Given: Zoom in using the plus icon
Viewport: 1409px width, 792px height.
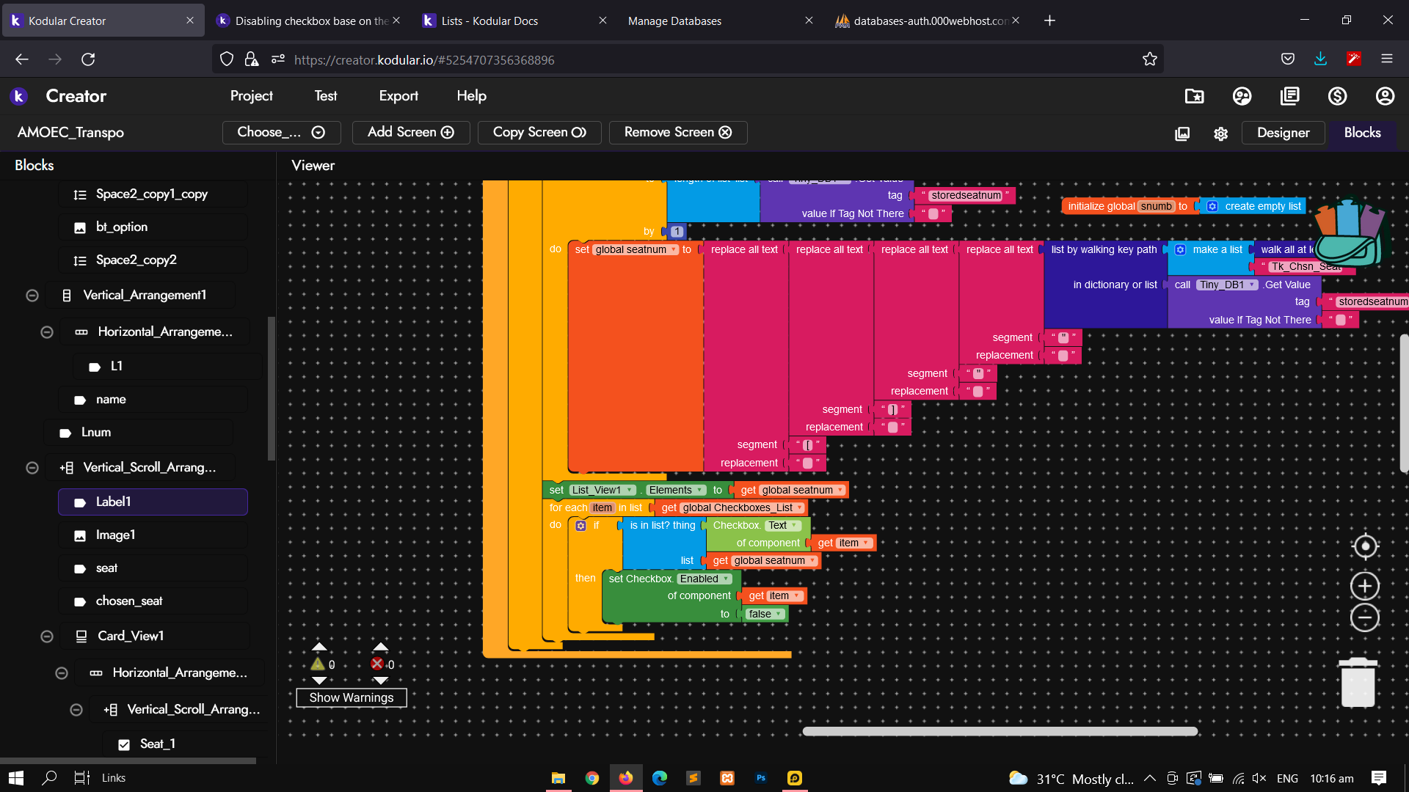Looking at the screenshot, I should tap(1365, 586).
